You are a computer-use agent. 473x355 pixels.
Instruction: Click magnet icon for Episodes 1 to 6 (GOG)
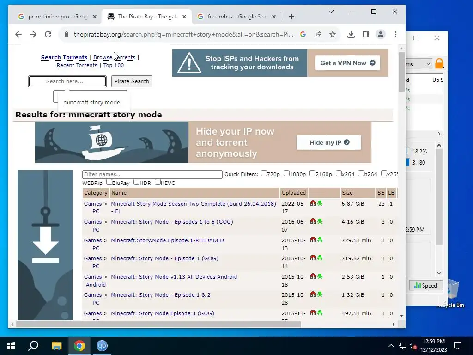point(313,221)
